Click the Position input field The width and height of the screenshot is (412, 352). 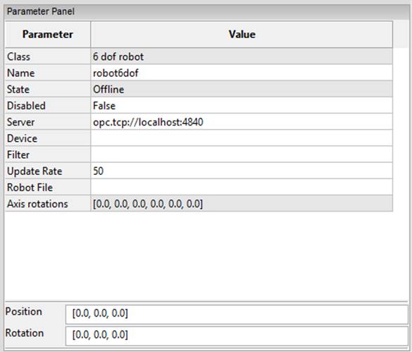237,315
